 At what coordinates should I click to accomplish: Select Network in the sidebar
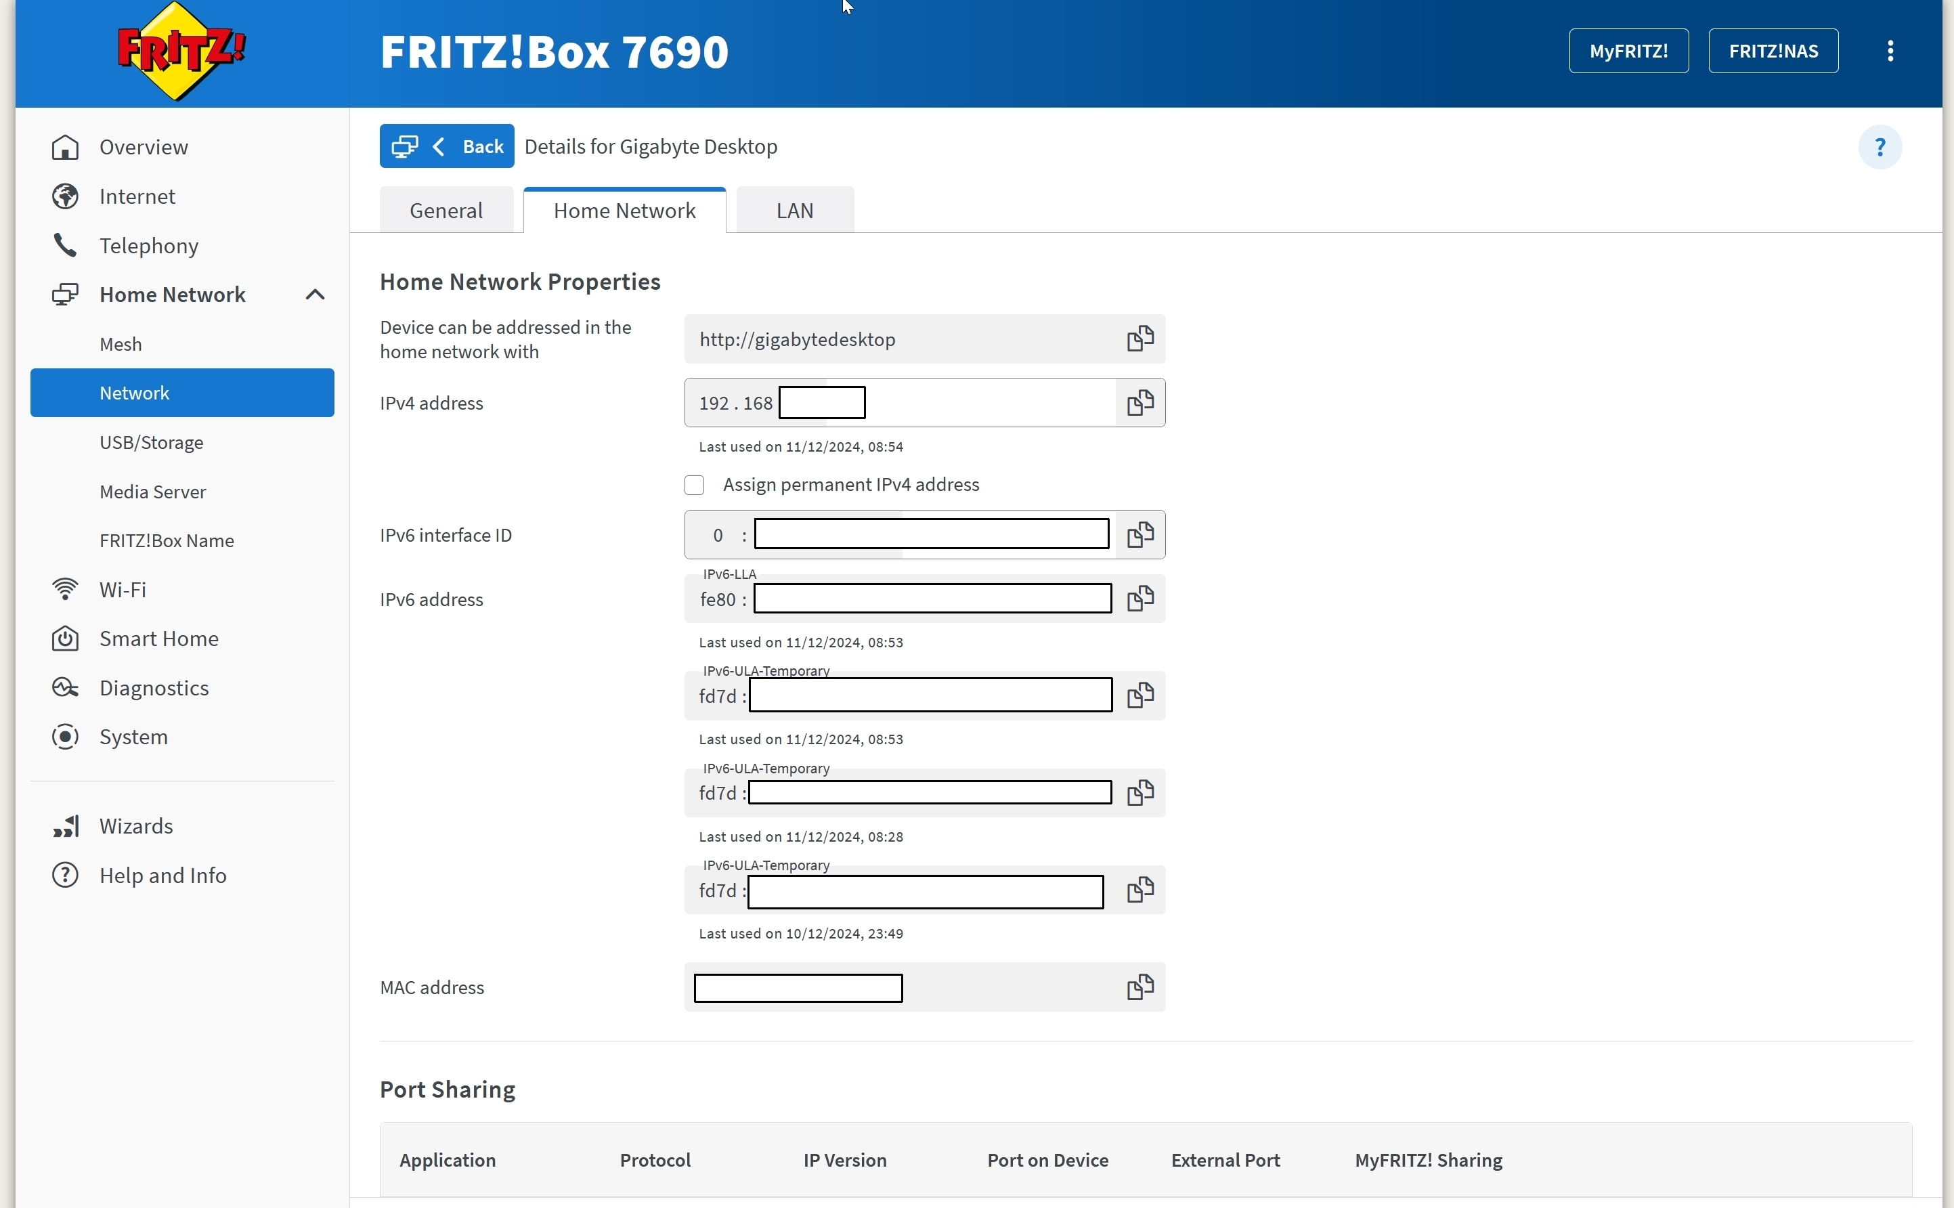pyautogui.click(x=182, y=393)
